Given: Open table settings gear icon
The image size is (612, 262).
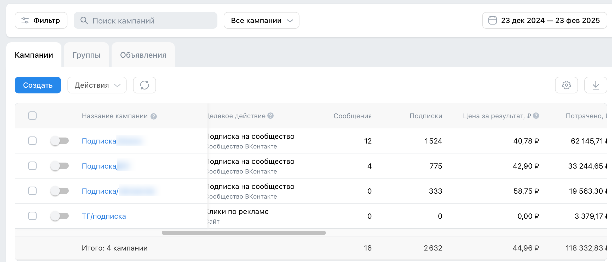Looking at the screenshot, I should pos(566,85).
